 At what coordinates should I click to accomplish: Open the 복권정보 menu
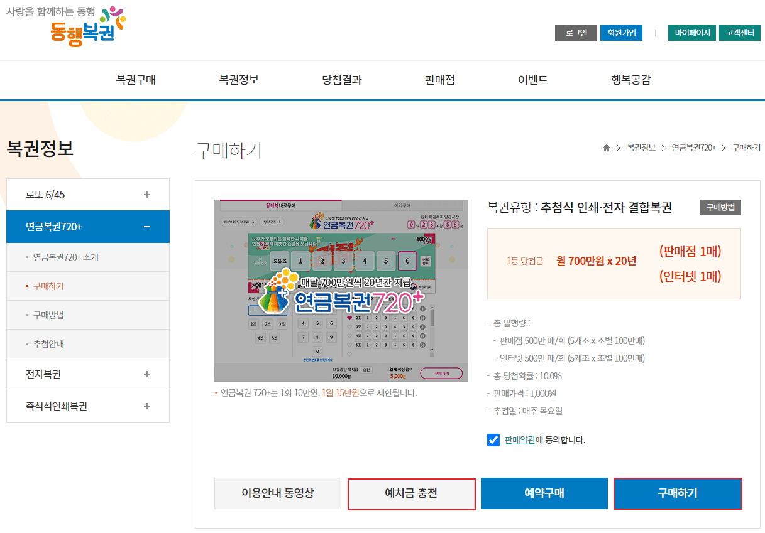pos(239,80)
